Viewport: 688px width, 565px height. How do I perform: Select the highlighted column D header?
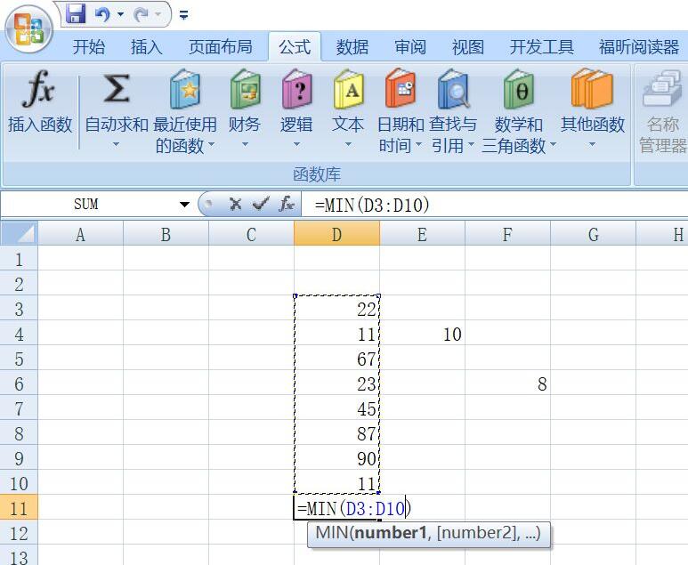(336, 234)
